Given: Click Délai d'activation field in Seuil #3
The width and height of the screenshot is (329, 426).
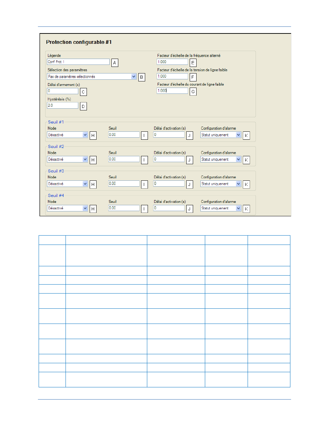Looking at the screenshot, I should point(169,184).
